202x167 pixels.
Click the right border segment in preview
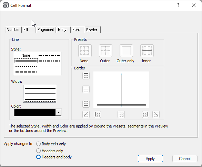coord(146,90)
